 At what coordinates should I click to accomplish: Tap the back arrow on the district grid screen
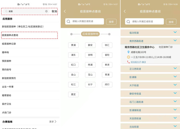click(65, 11)
